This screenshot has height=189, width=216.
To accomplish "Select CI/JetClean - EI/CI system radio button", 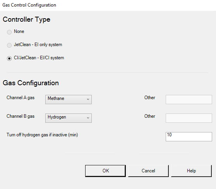I will 9,58.
